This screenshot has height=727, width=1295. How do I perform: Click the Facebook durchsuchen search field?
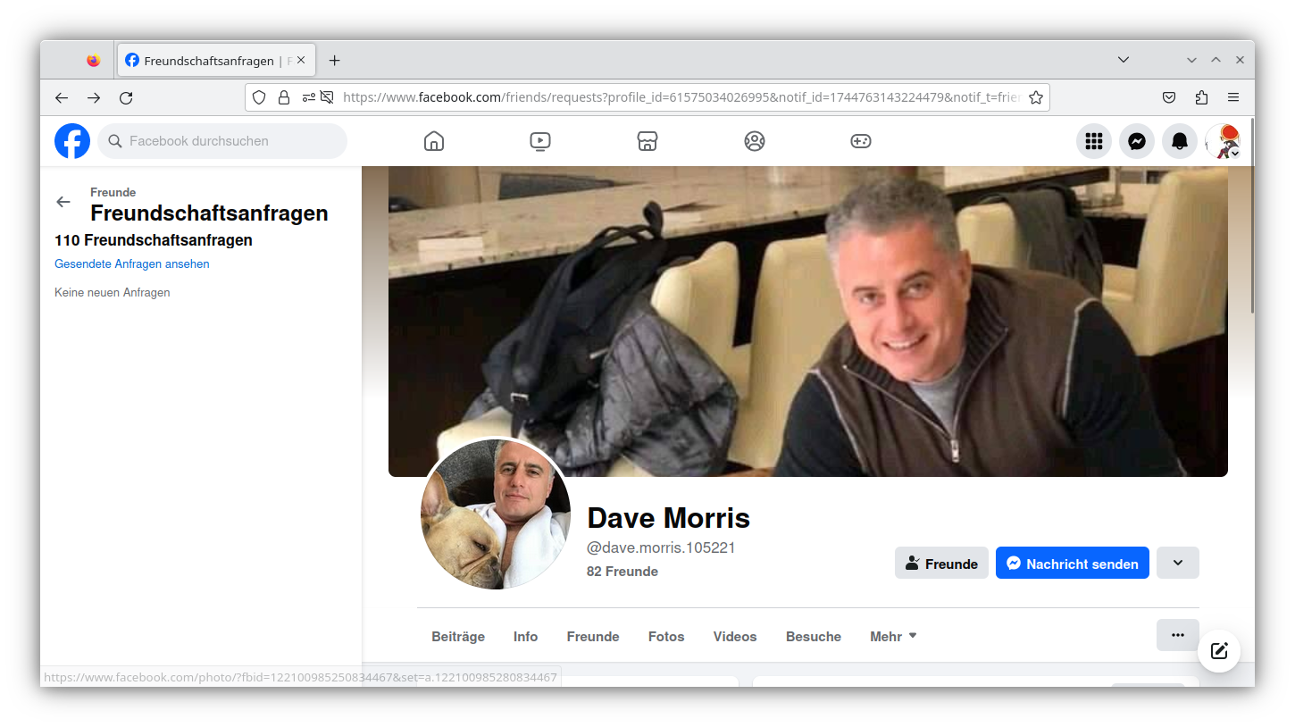(223, 140)
